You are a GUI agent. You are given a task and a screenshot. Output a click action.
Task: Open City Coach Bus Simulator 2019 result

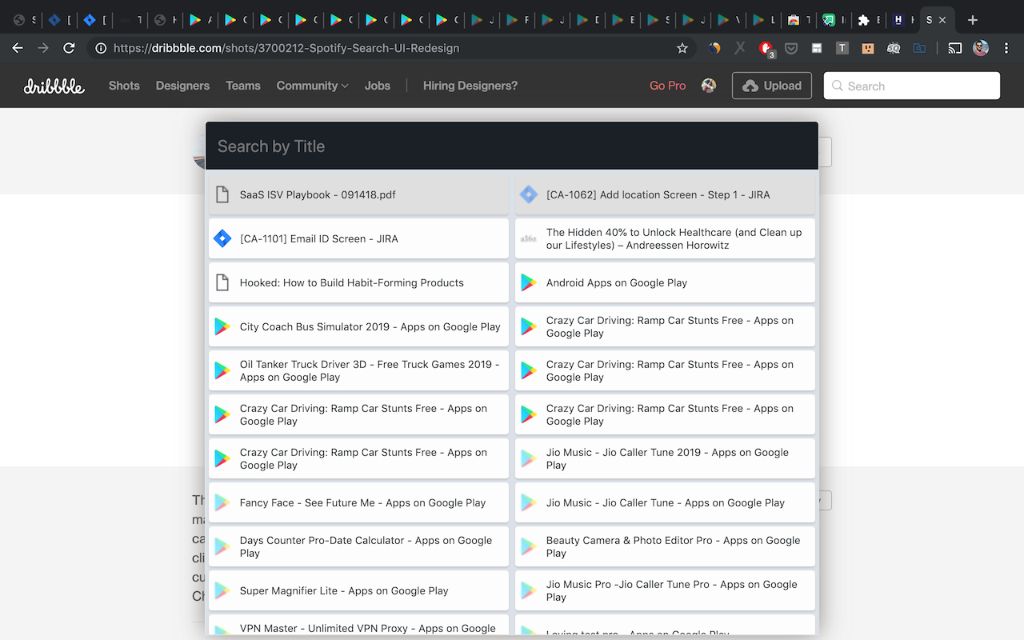[x=358, y=326]
